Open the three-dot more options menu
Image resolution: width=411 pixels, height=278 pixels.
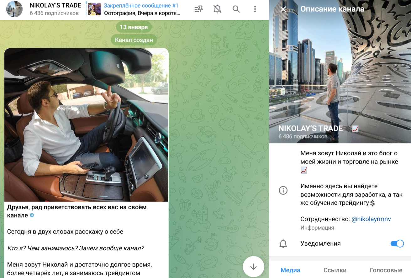(255, 9)
